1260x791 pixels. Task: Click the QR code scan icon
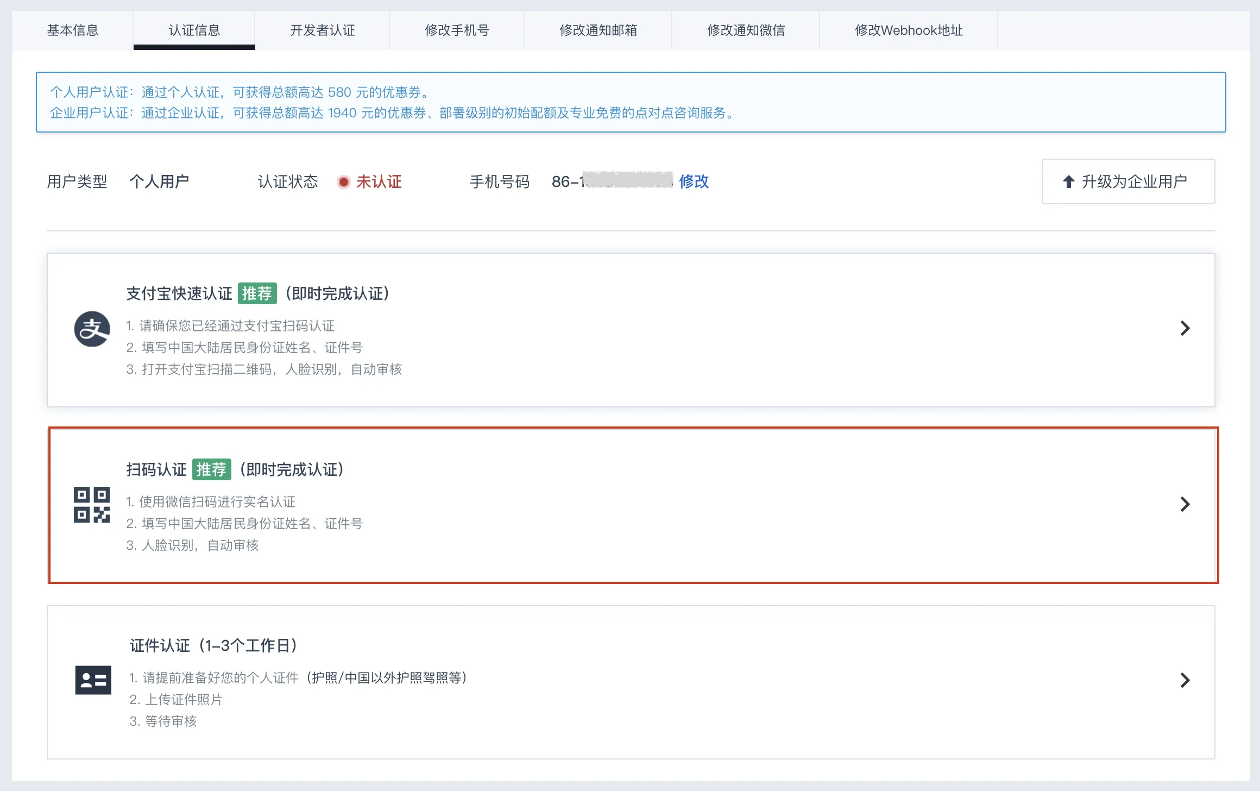pos(92,505)
